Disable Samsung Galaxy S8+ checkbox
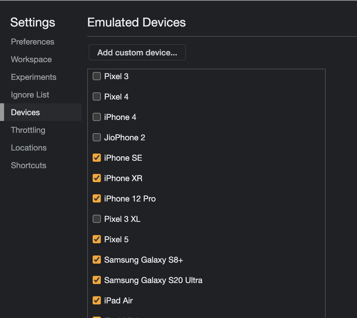Image resolution: width=357 pixels, height=318 pixels. 97,260
